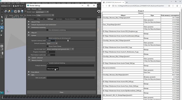
Task: Switch to the Overrides tab
Action: pos(59,19)
